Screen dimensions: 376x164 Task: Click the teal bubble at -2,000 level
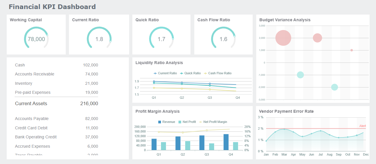[335, 87]
